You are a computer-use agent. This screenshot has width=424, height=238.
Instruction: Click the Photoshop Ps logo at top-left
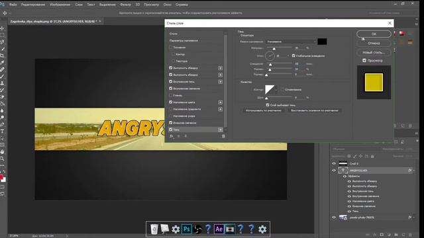pyautogui.click(x=3, y=5)
